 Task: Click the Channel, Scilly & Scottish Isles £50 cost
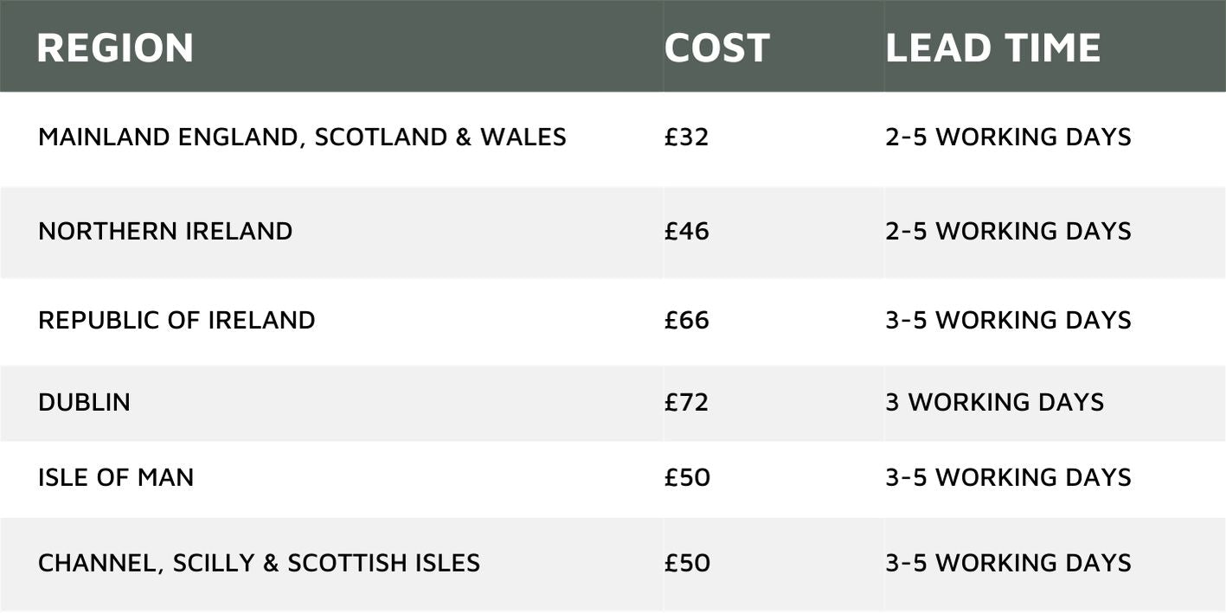point(687,564)
